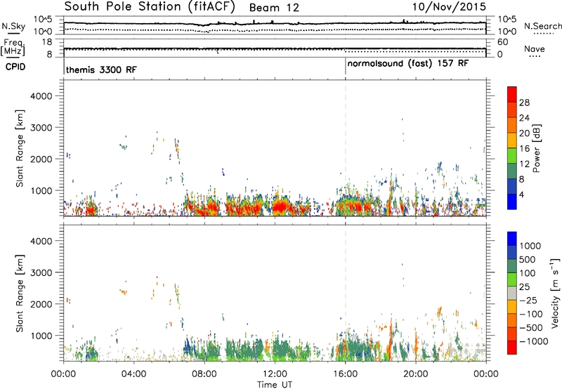Click the "16" power scale value

pyautogui.click(x=524, y=149)
